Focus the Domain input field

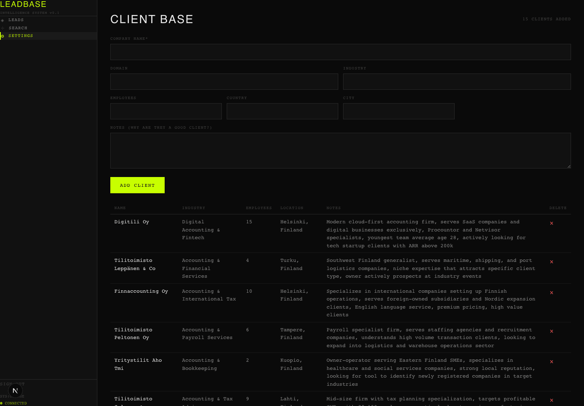[224, 82]
